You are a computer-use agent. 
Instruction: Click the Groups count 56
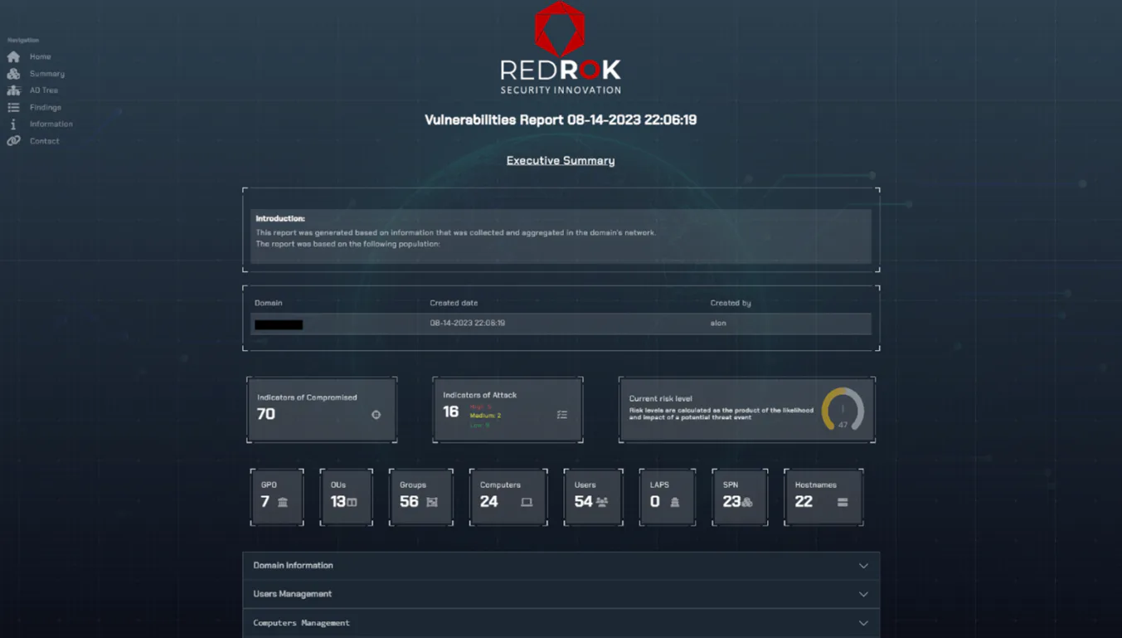(409, 502)
